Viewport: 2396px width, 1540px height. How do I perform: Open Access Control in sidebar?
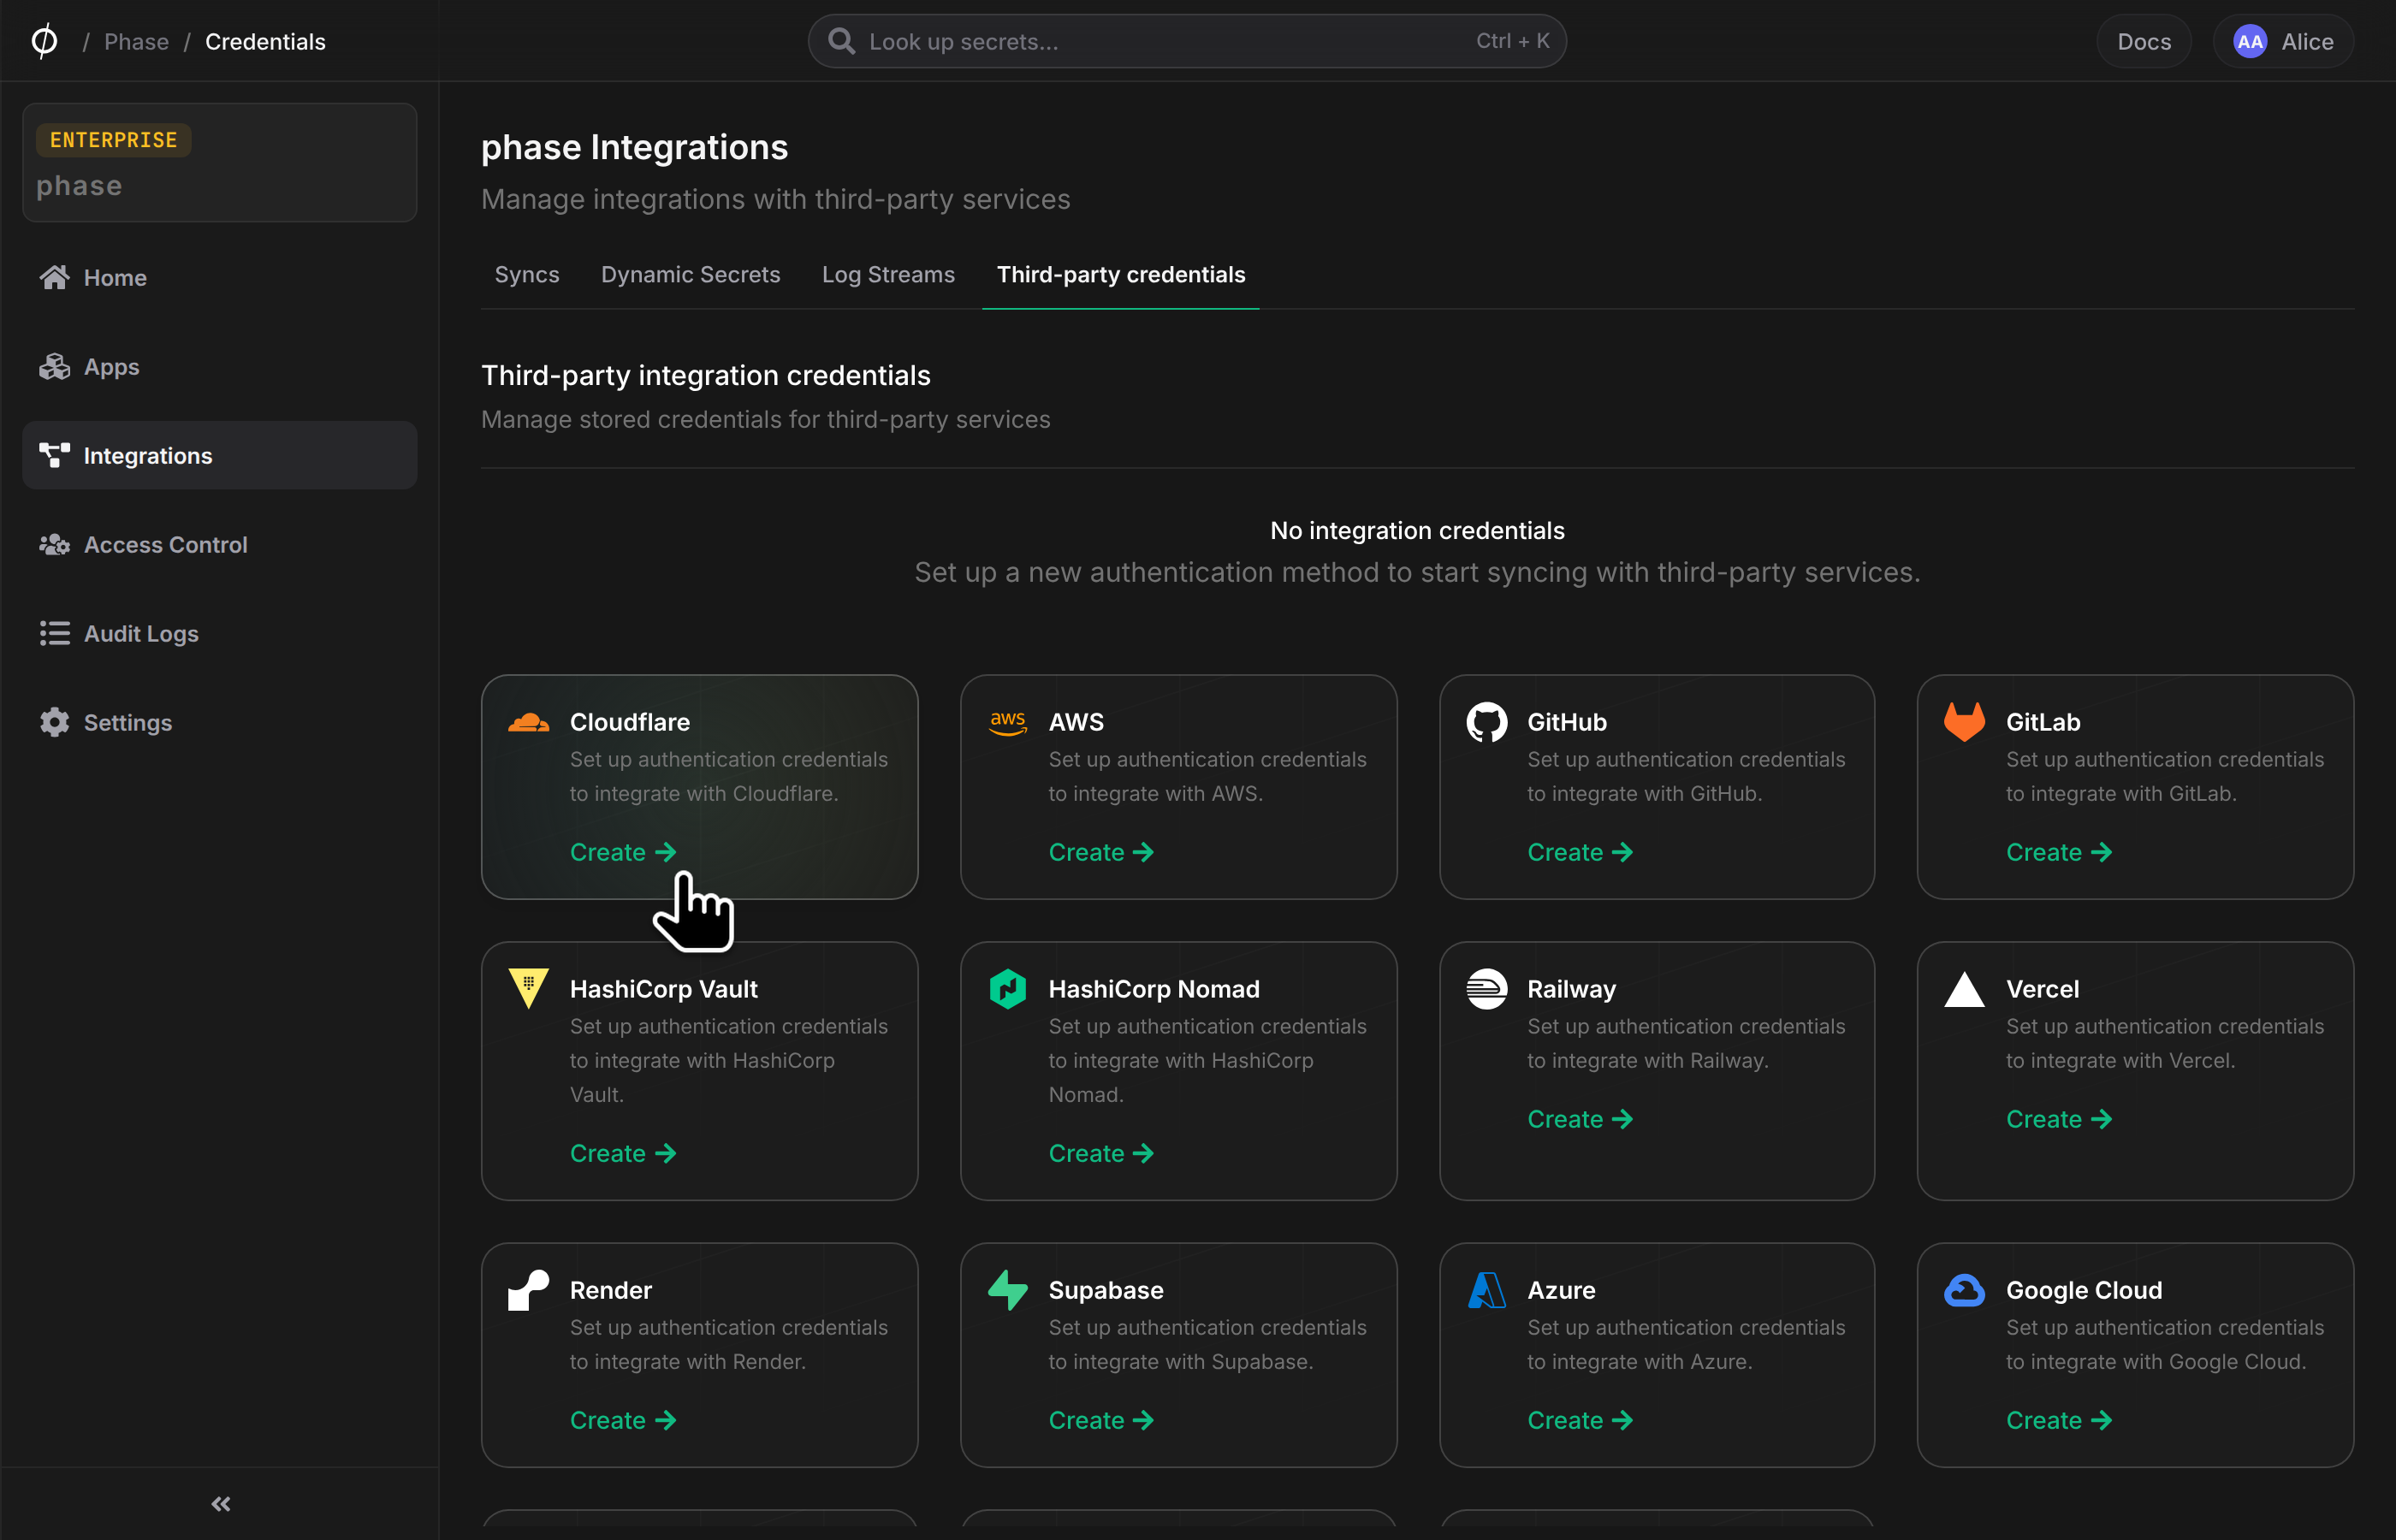[x=220, y=544]
